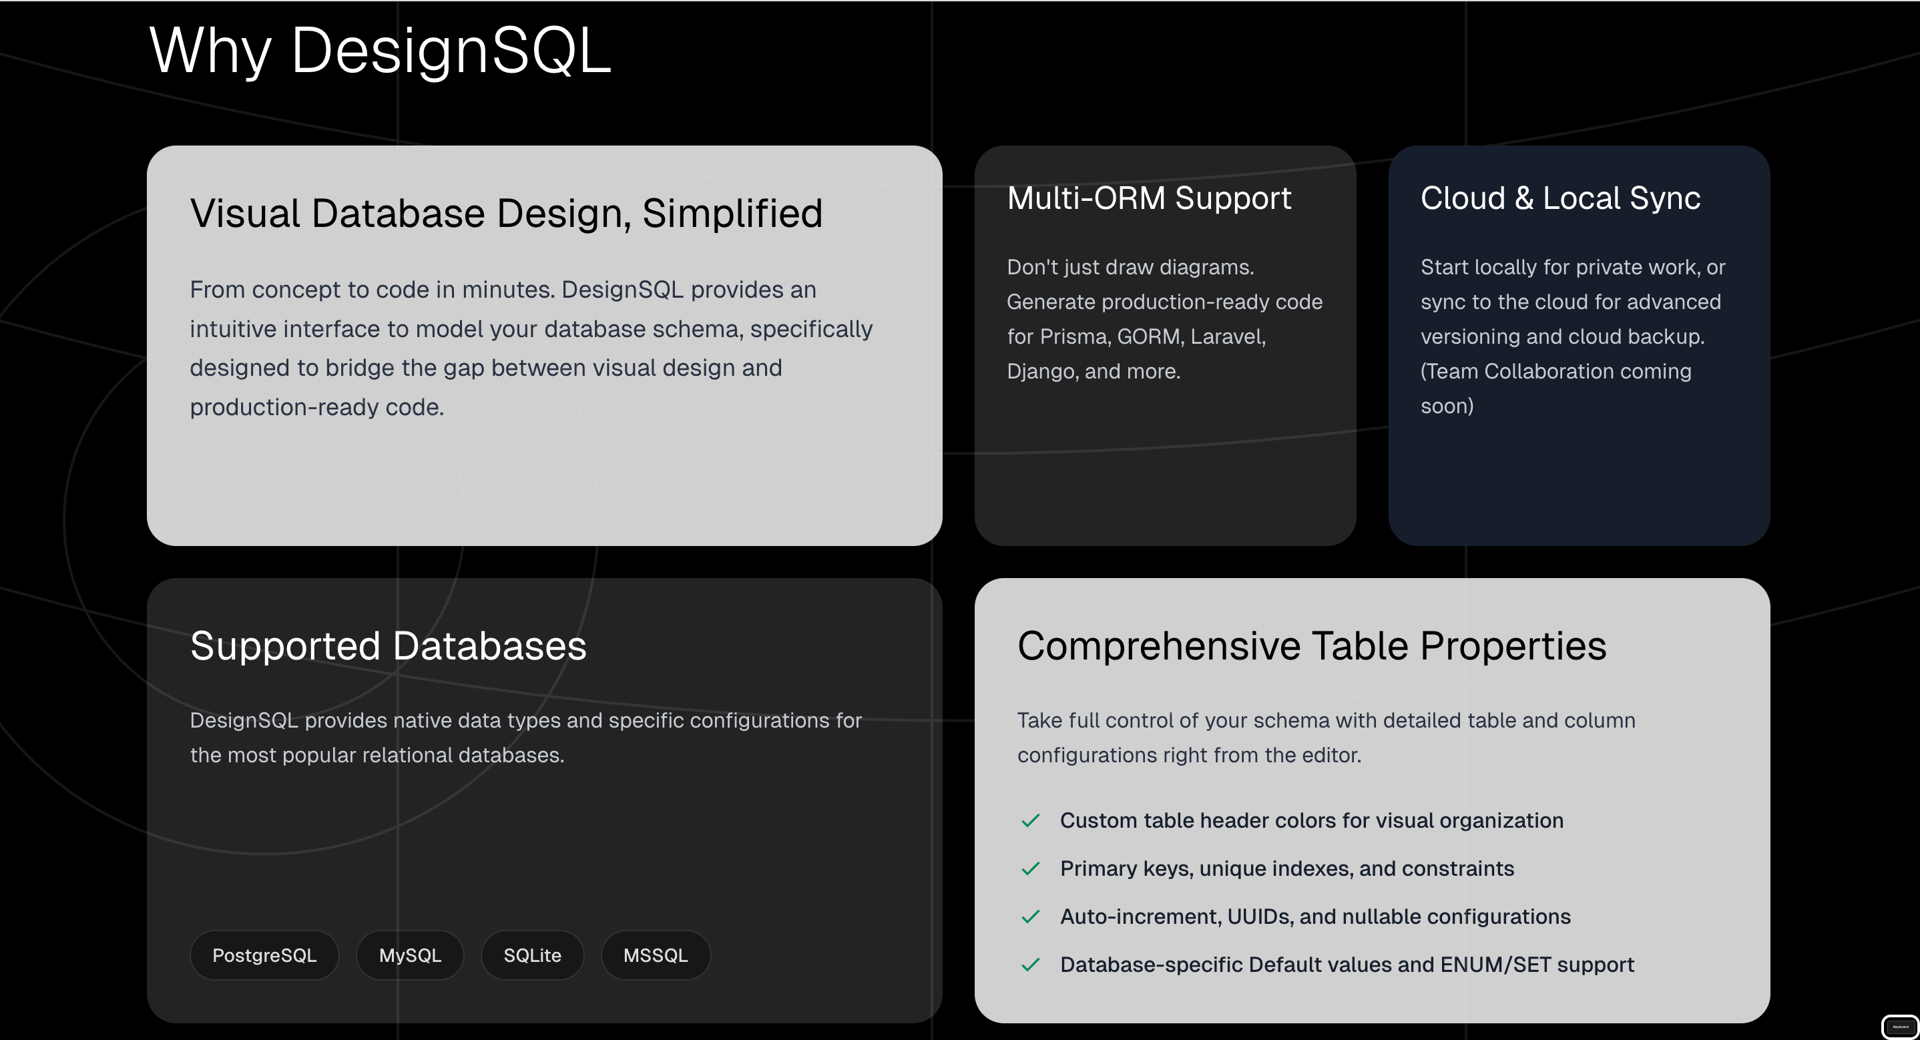Image resolution: width=1920 pixels, height=1040 pixels.
Task: Select the MSSQL database tag
Action: pyautogui.click(x=655, y=955)
